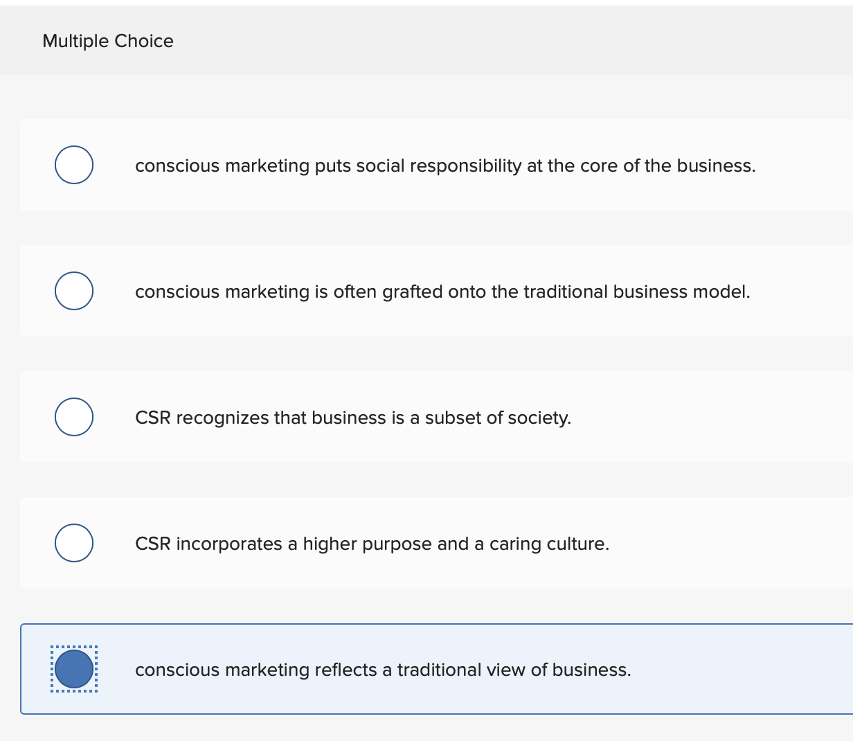Select the radio button for "higher purpose and a caring culture"
Image resolution: width=853 pixels, height=741 pixels.
coord(73,543)
